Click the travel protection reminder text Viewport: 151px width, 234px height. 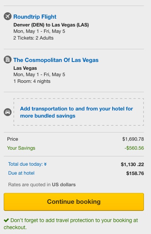(x=71, y=224)
